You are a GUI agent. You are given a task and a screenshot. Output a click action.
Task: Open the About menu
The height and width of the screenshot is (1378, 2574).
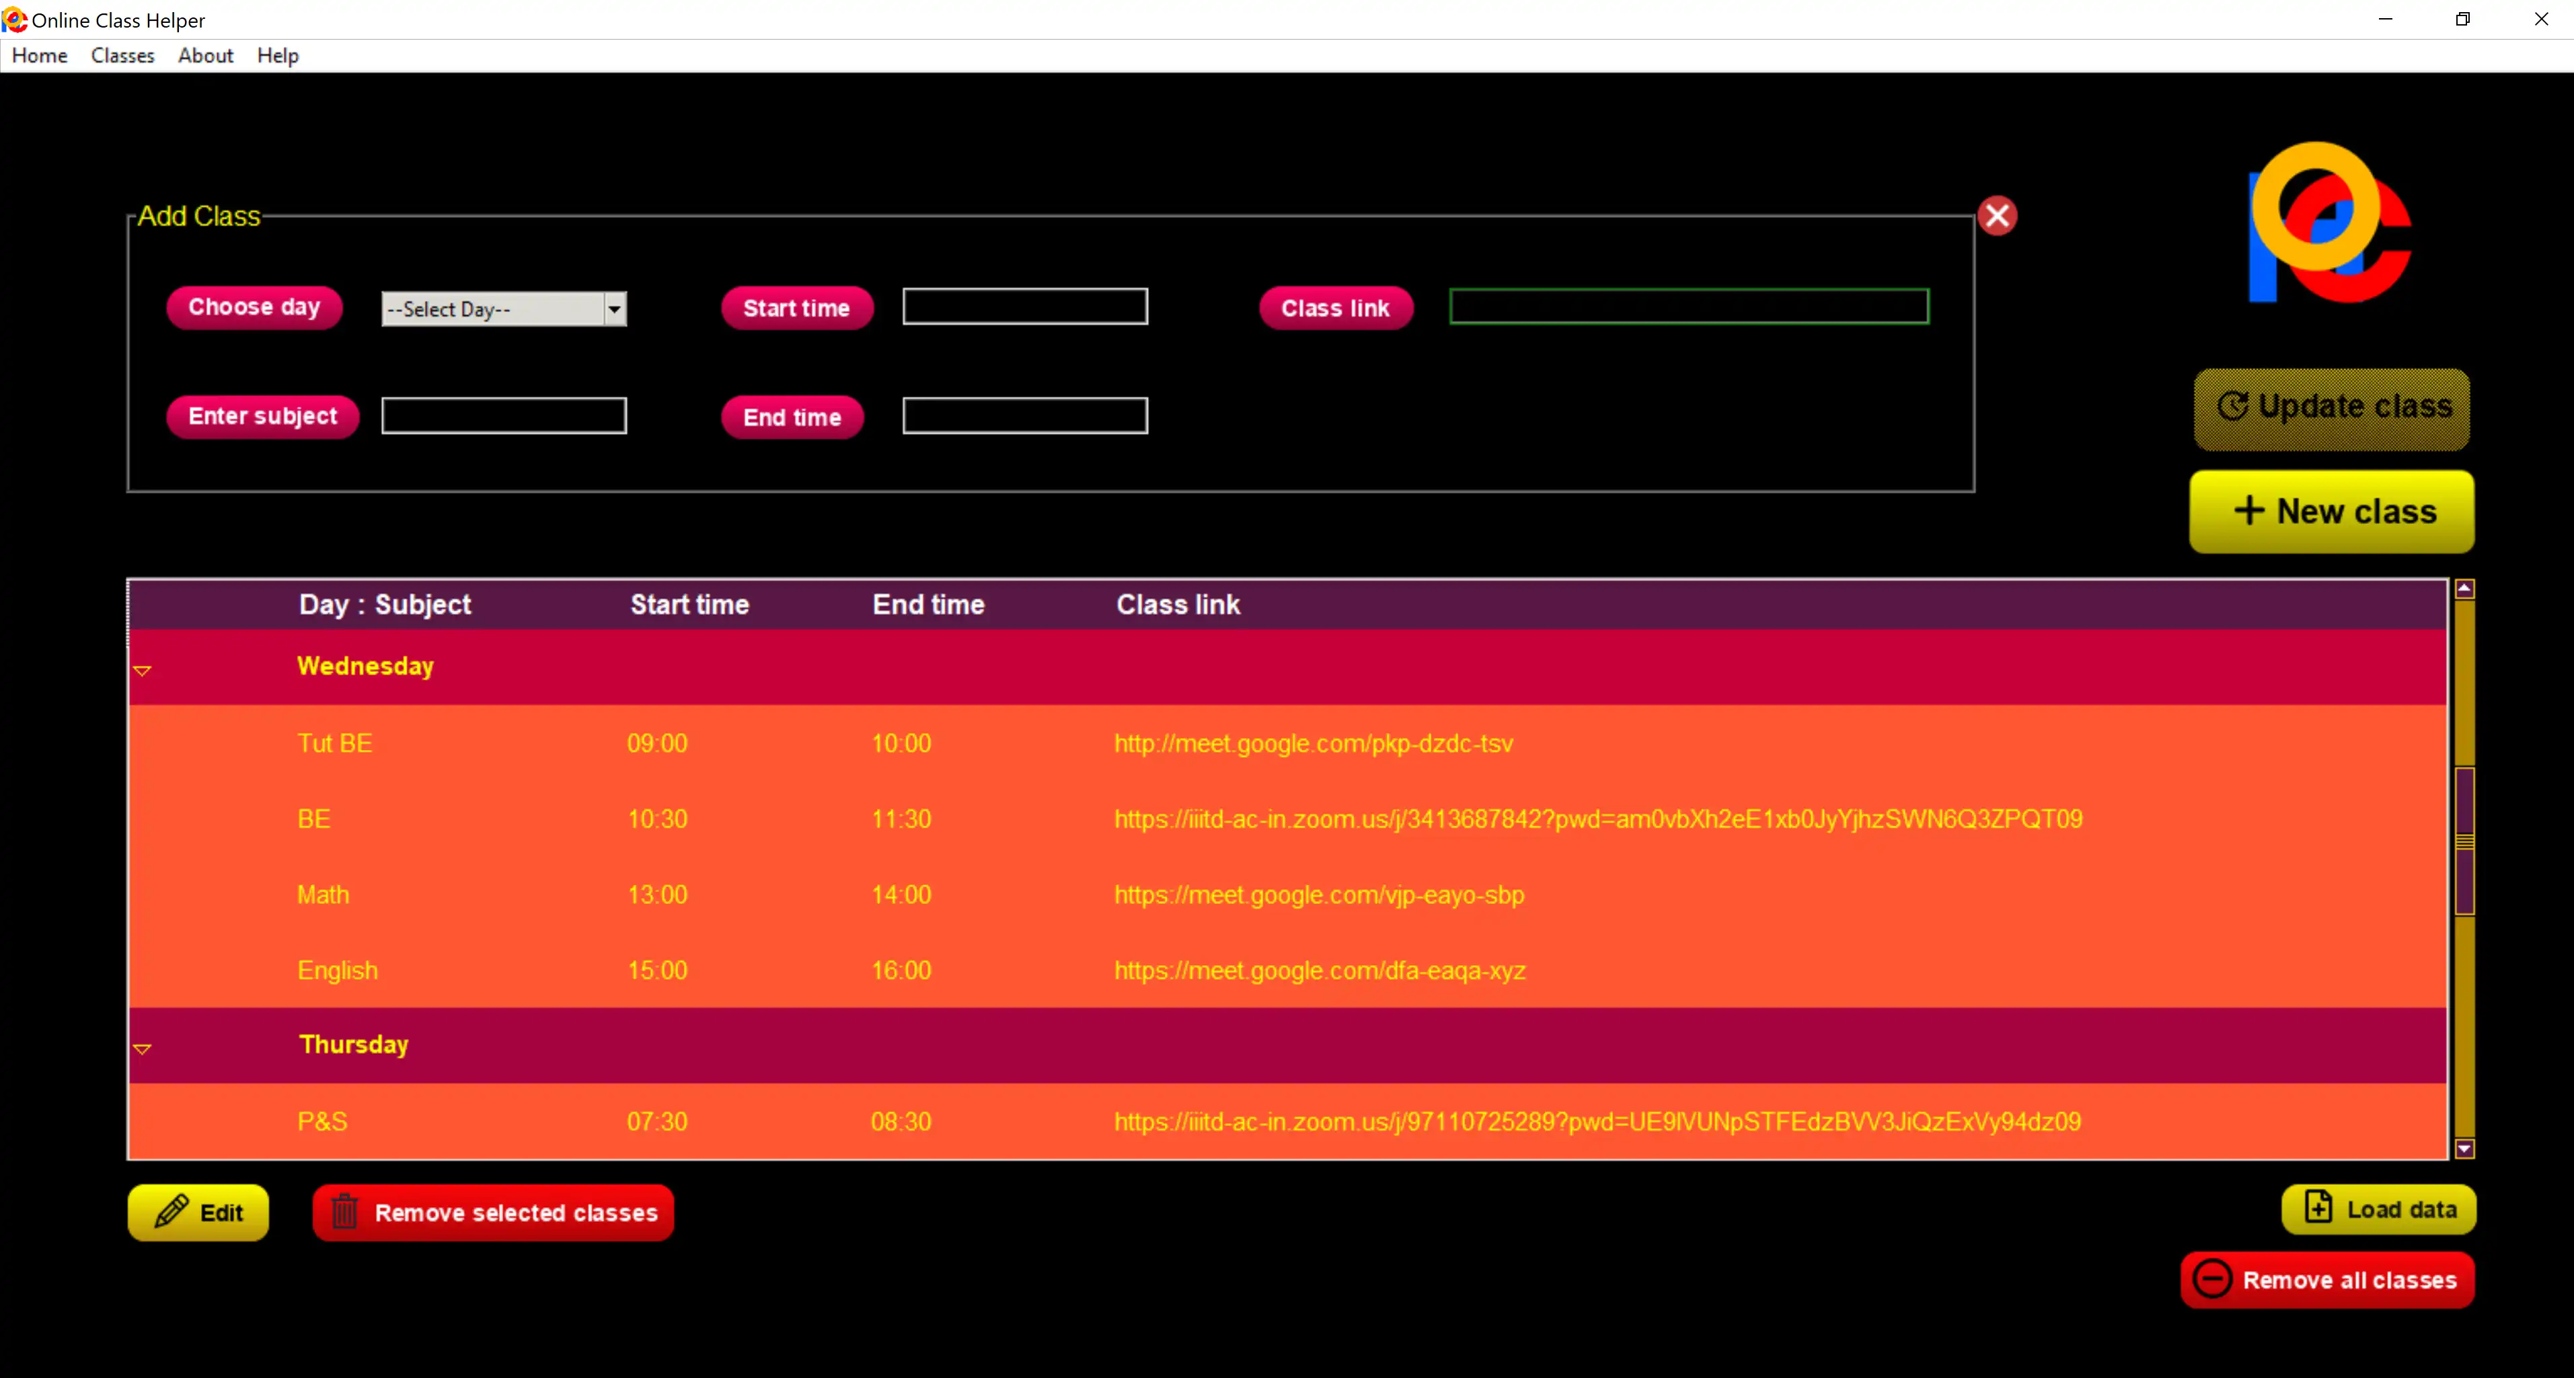(206, 56)
